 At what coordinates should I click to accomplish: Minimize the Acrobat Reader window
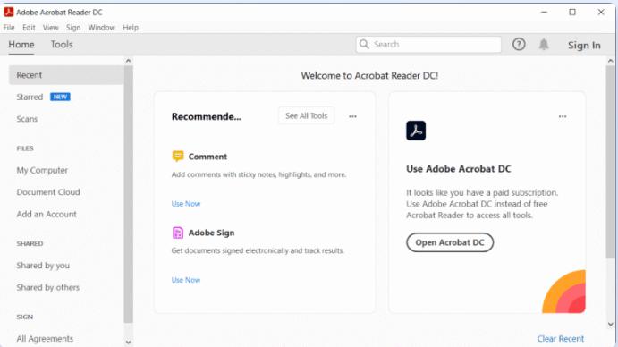click(544, 13)
